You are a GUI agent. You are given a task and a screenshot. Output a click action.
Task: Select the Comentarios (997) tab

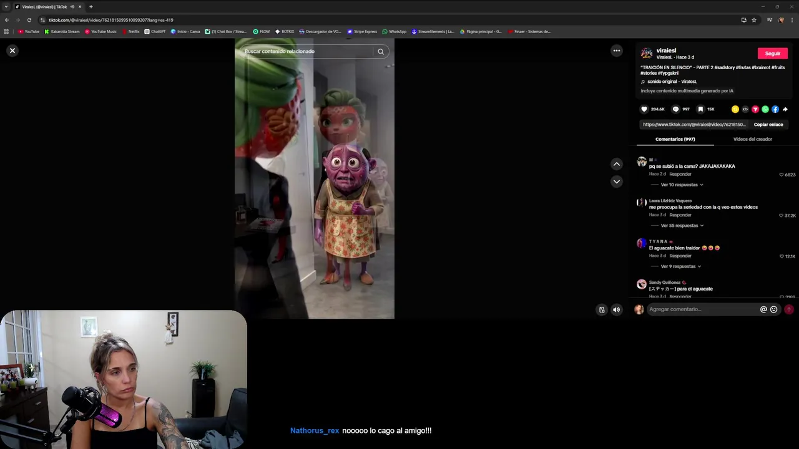pos(675,139)
